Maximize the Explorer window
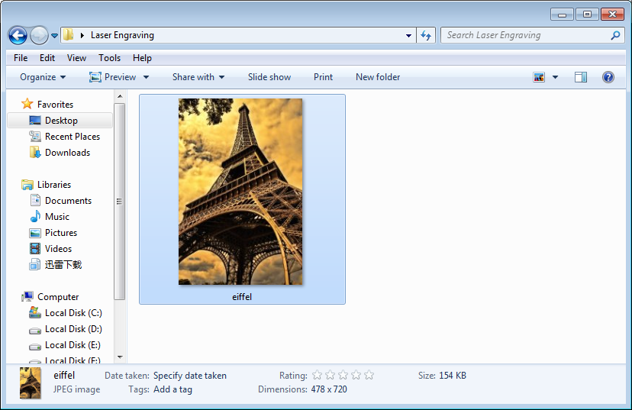632x410 pixels. point(587,15)
